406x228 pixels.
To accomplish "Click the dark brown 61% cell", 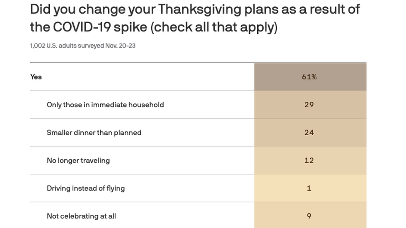I will [x=310, y=77].
